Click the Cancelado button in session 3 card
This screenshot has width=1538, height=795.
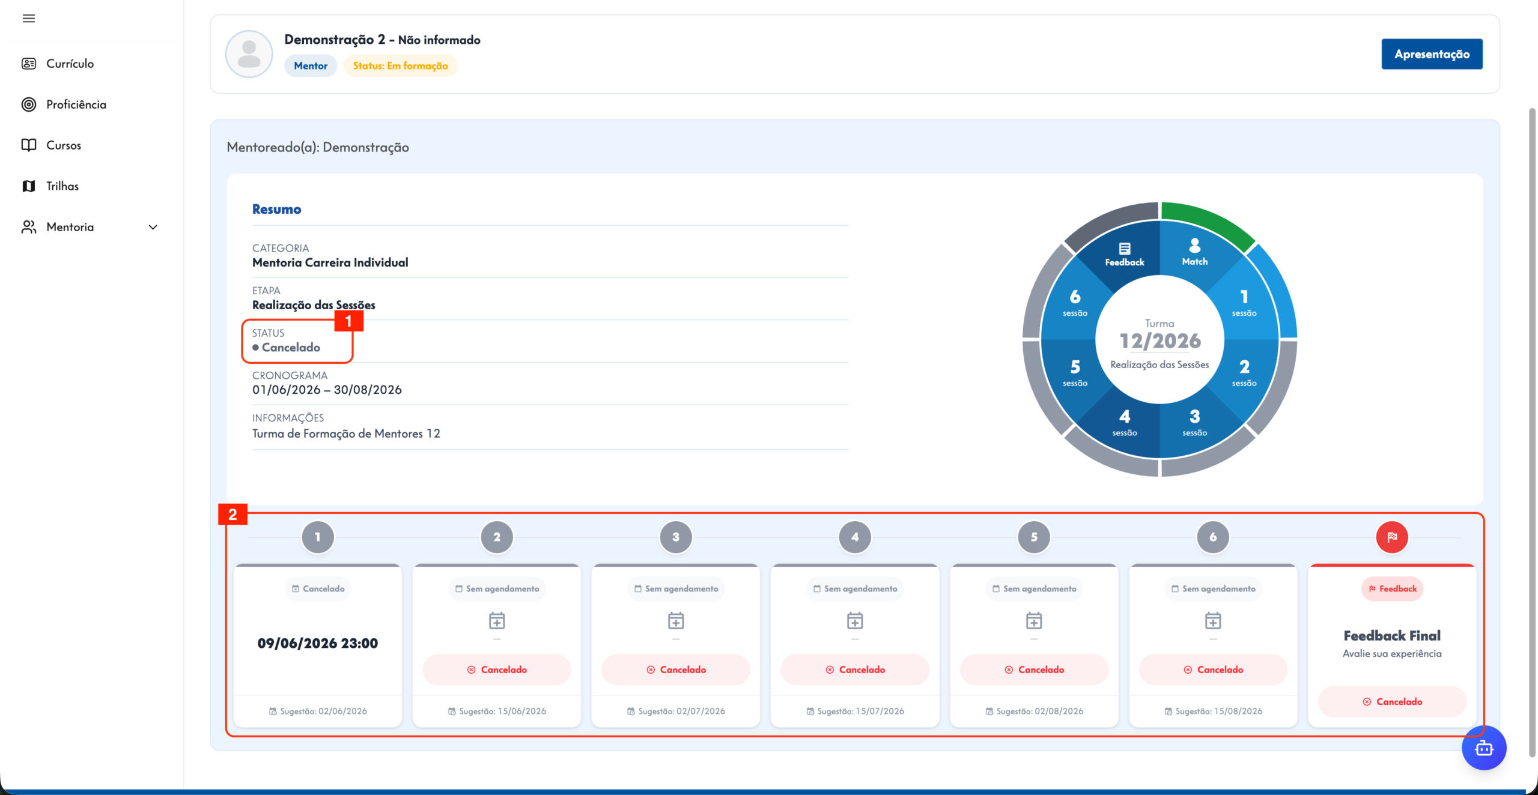(676, 670)
